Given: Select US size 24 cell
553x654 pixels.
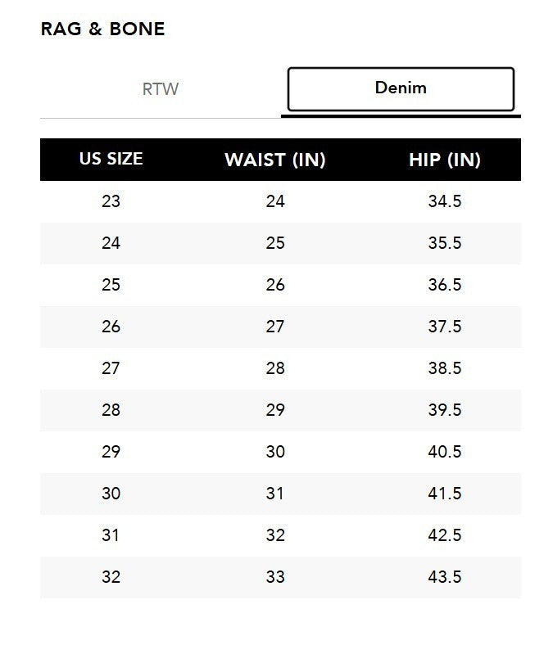Looking at the screenshot, I should coord(111,243).
